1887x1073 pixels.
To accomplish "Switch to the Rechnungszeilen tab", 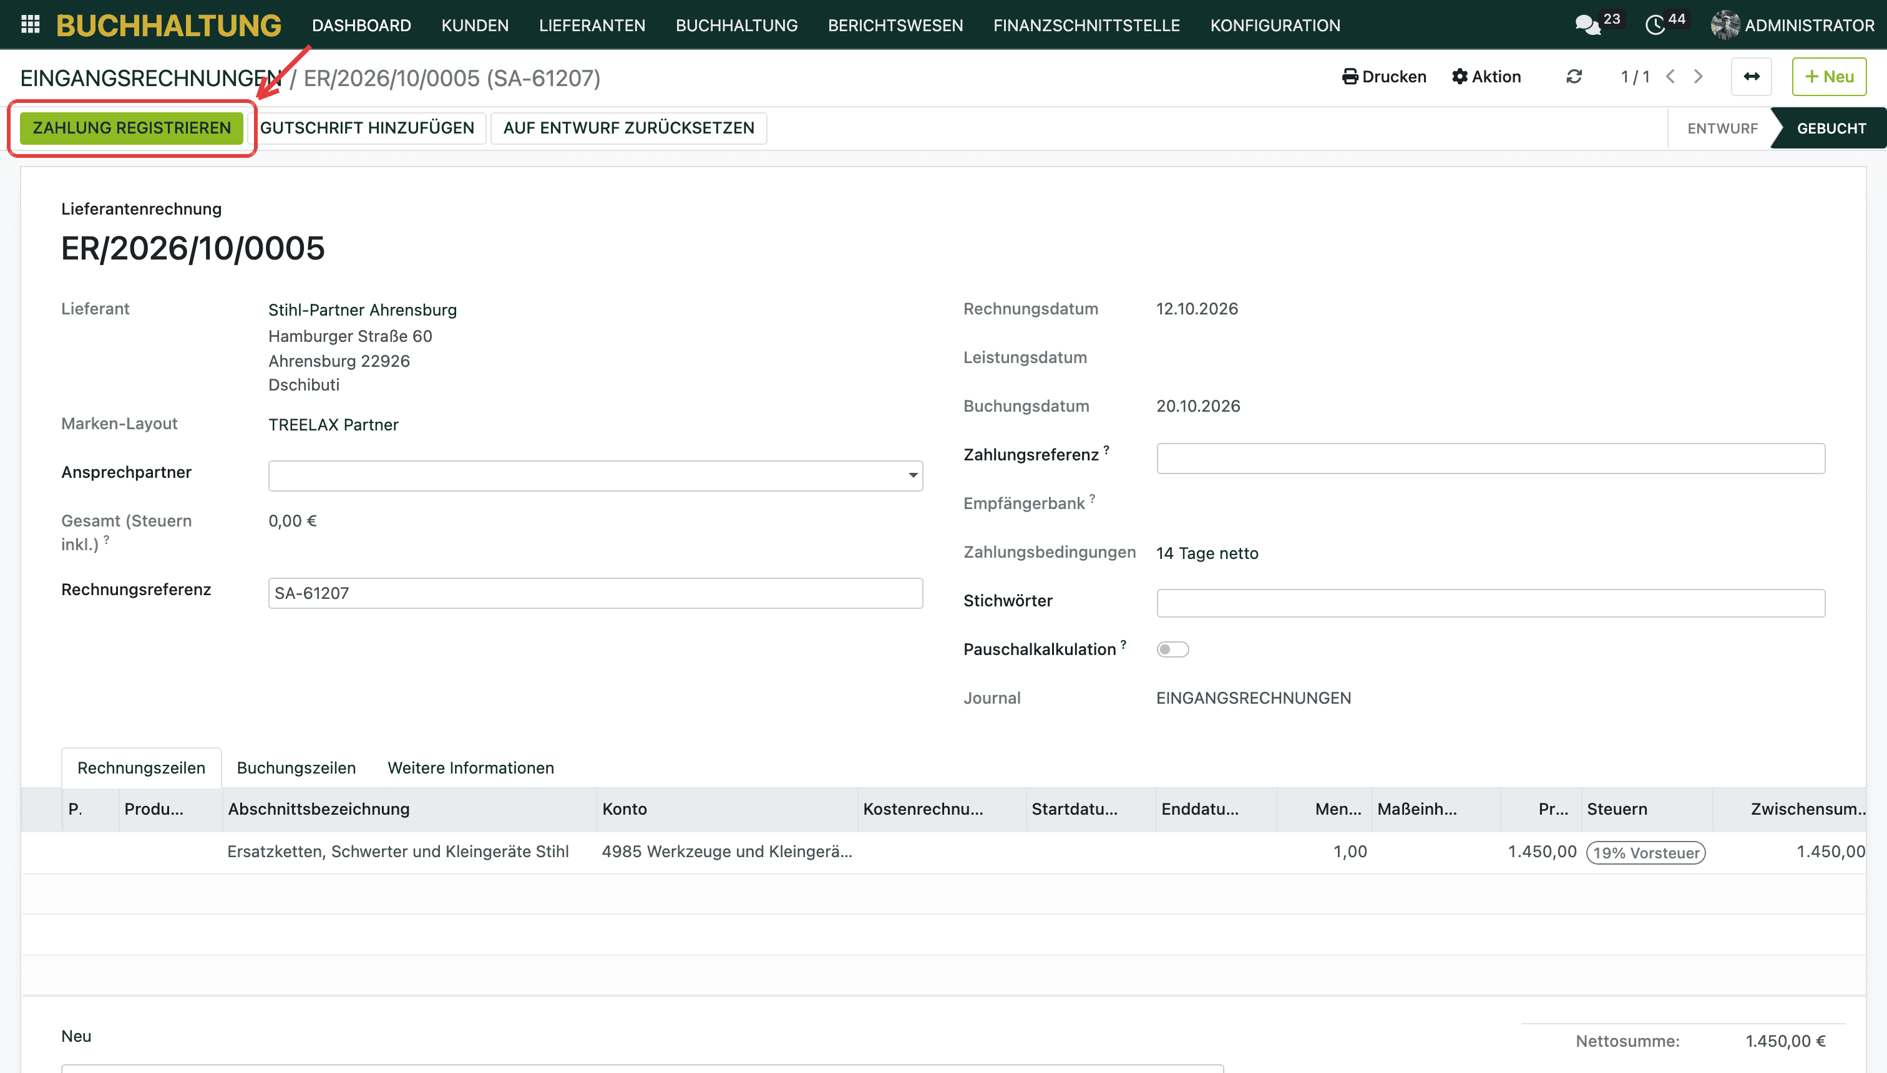I will click(142, 768).
